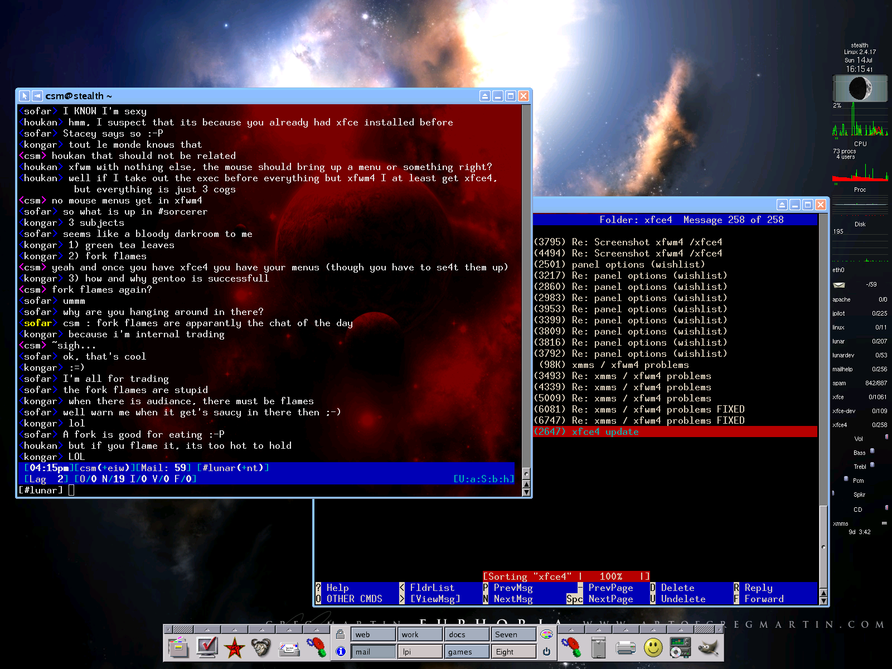Image resolution: width=892 pixels, height=669 pixels.
Task: Open the blue info icon on panel
Action: 340,651
